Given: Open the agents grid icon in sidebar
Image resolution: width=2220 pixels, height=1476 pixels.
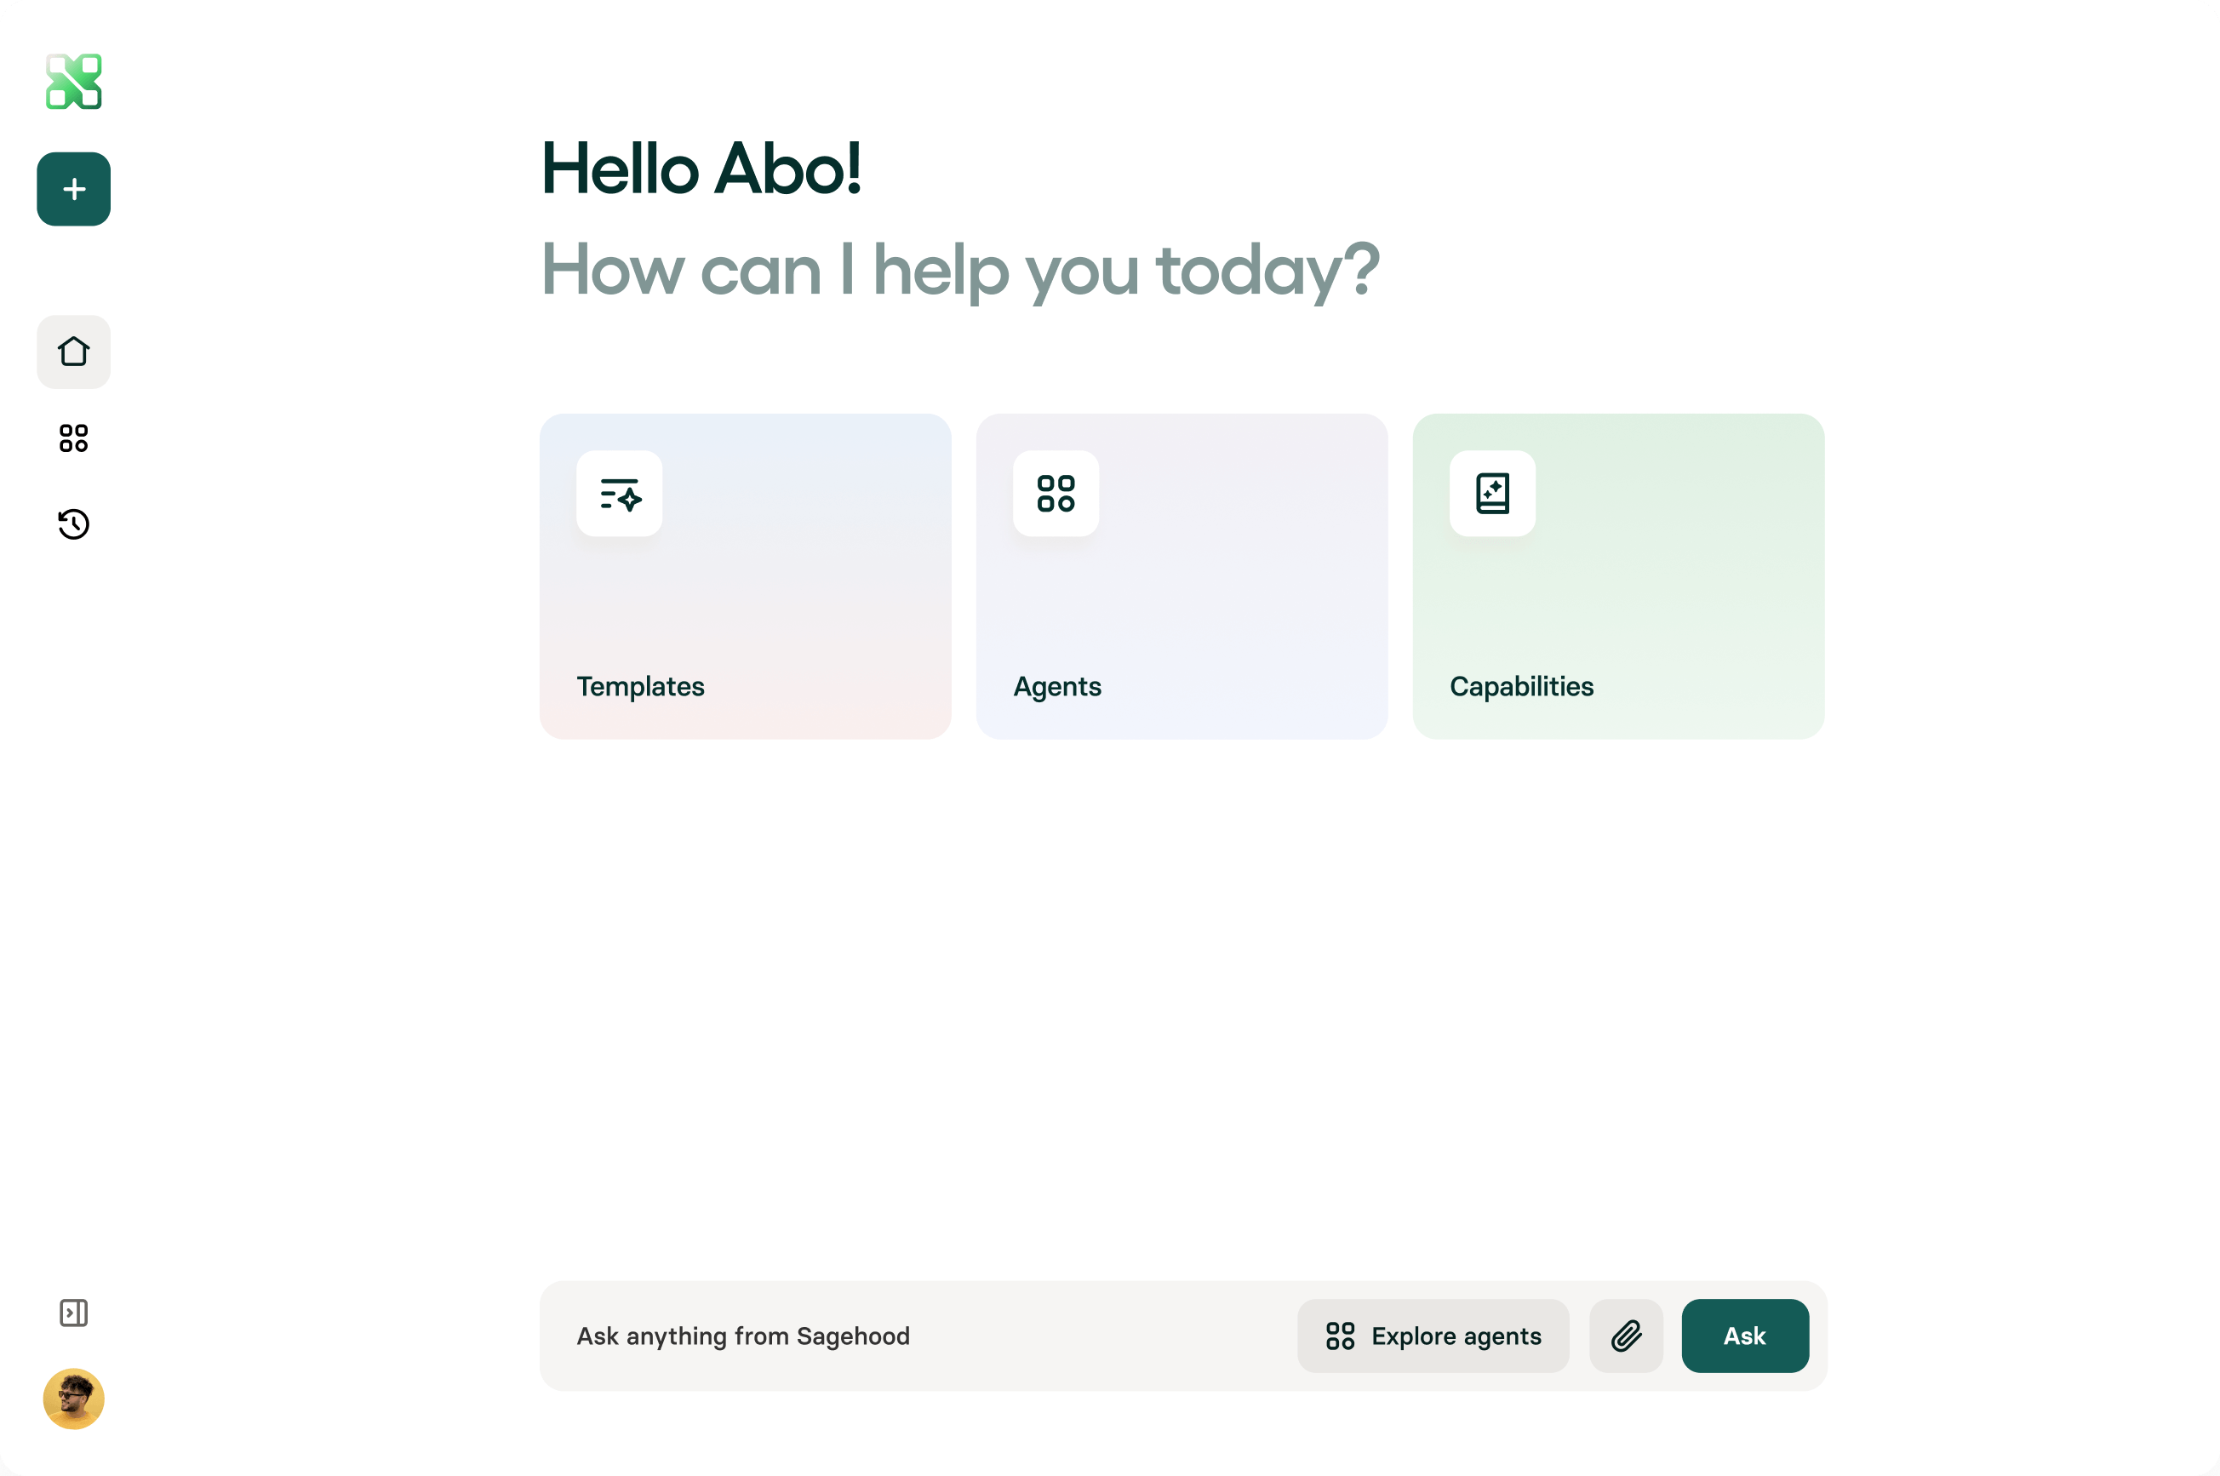Looking at the screenshot, I should point(73,438).
